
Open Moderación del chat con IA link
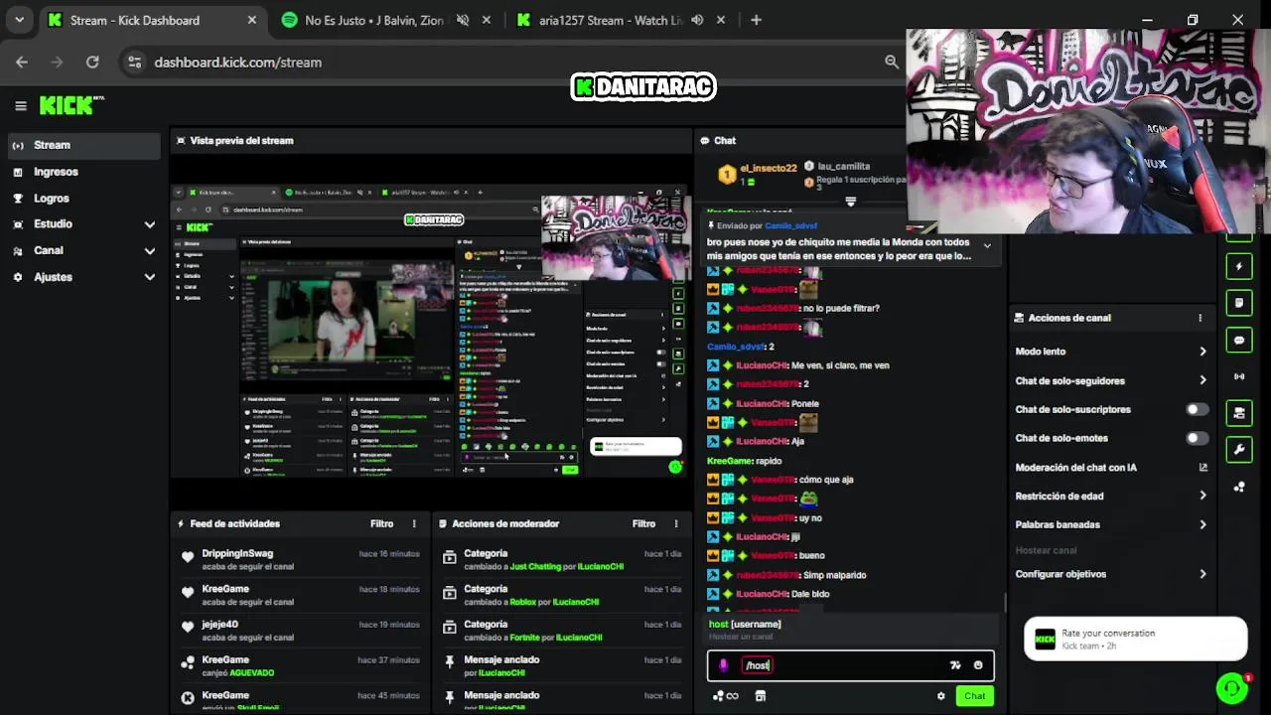1111,467
